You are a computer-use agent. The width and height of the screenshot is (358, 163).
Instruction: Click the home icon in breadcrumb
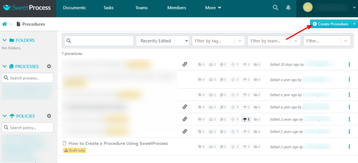pos(5,24)
